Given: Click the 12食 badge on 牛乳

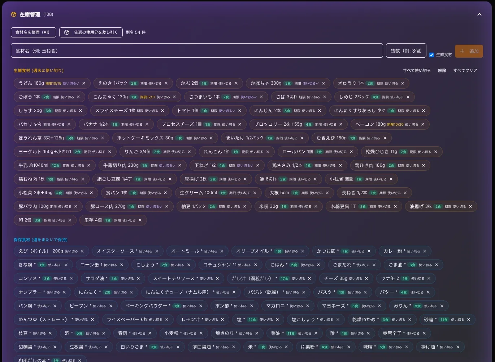Looking at the screenshot, I should click(x=56, y=166).
